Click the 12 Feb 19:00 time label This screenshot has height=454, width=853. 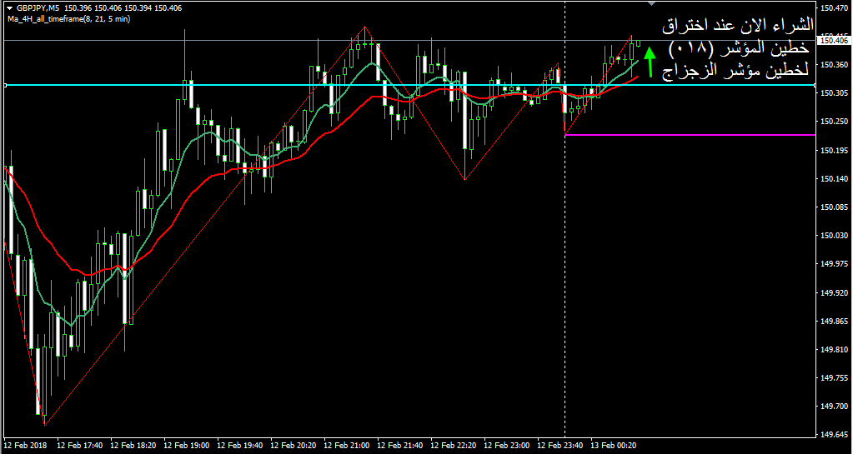coord(188,446)
